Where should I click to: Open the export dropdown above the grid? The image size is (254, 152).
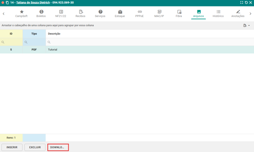pyautogui.click(x=247, y=25)
